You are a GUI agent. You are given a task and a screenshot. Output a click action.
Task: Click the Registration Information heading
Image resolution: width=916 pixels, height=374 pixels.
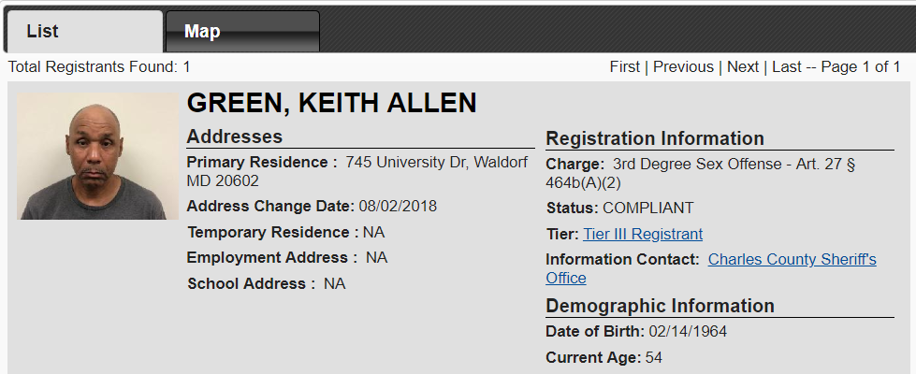coord(655,139)
